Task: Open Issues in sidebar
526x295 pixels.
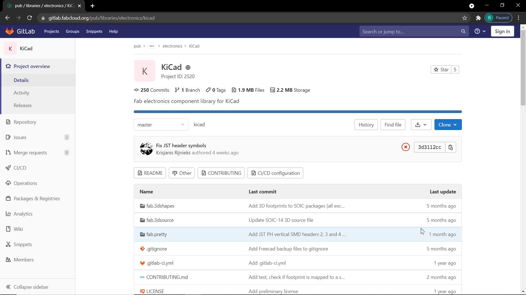Action: click(x=38, y=137)
